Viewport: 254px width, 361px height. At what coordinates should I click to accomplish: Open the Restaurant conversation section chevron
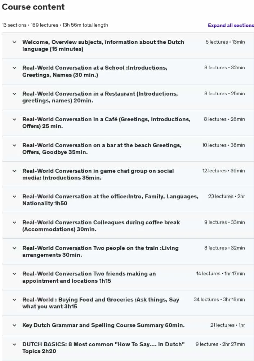coord(14,94)
